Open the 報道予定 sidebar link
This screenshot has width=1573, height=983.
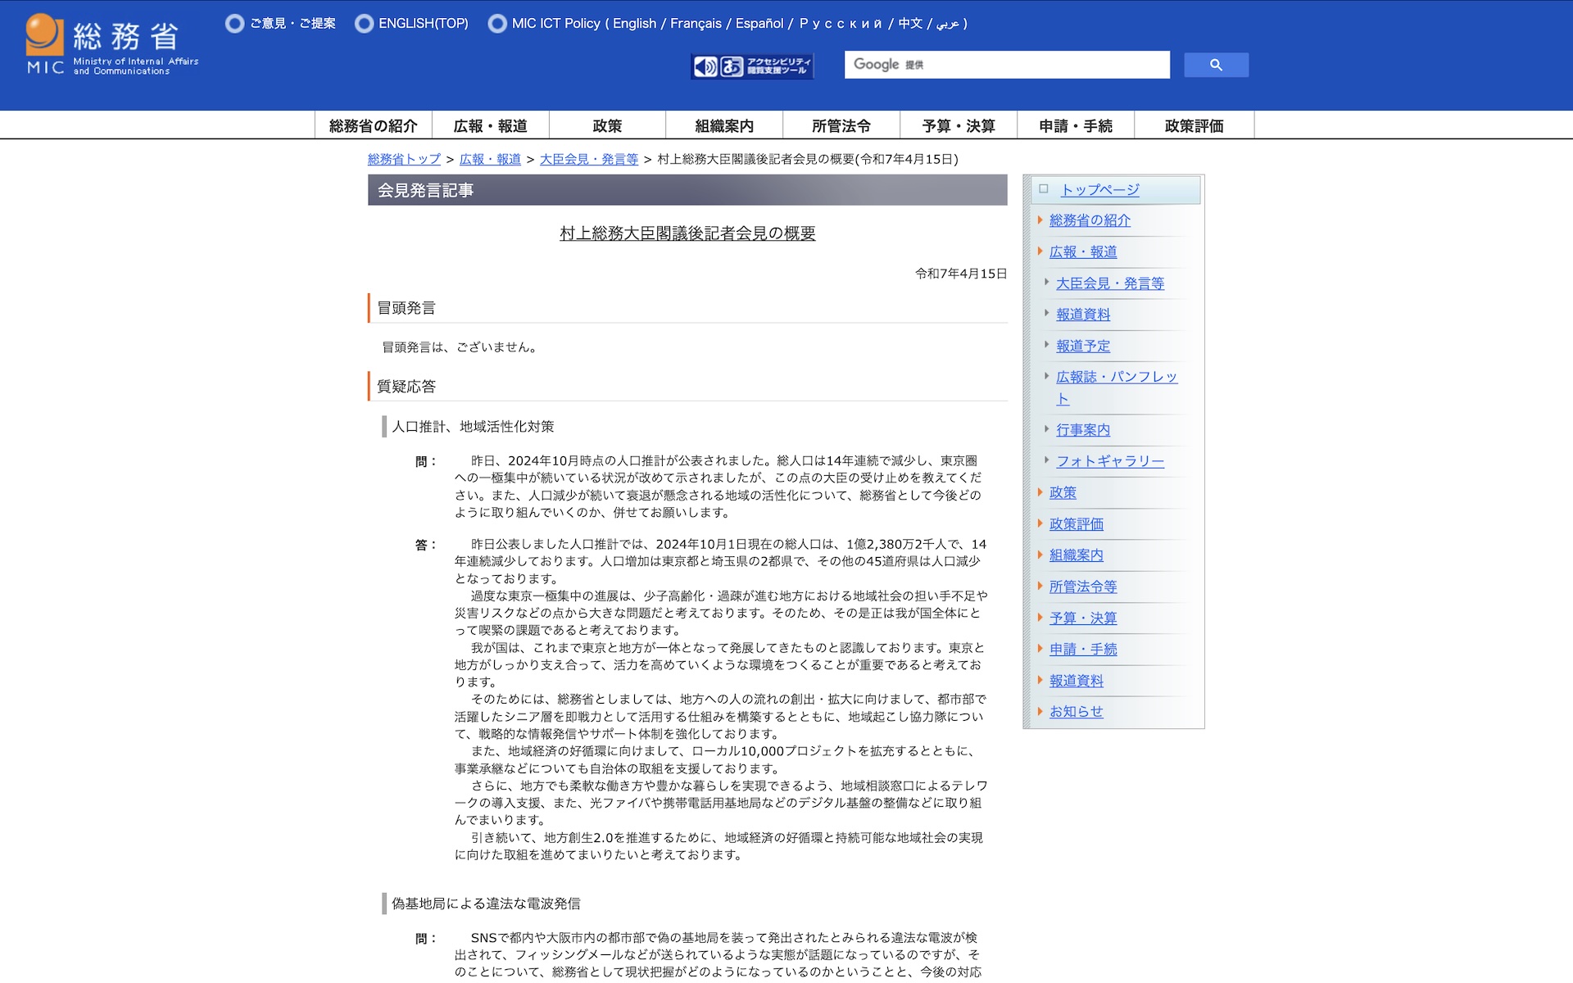click(1082, 346)
